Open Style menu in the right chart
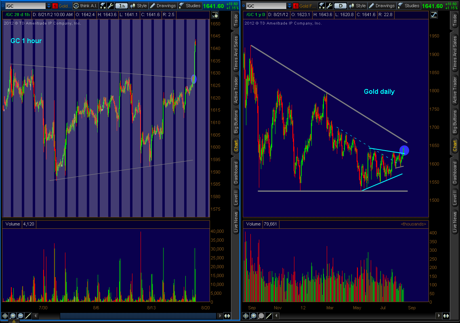 tap(357, 6)
